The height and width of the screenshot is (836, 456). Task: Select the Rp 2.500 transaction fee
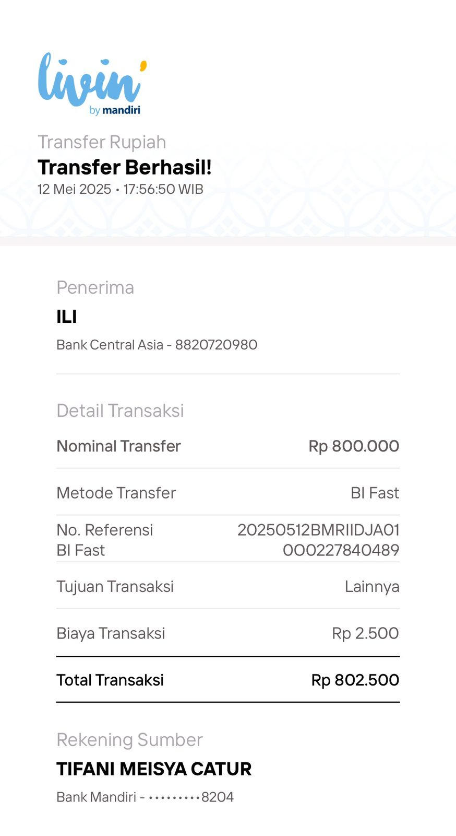coord(365,633)
